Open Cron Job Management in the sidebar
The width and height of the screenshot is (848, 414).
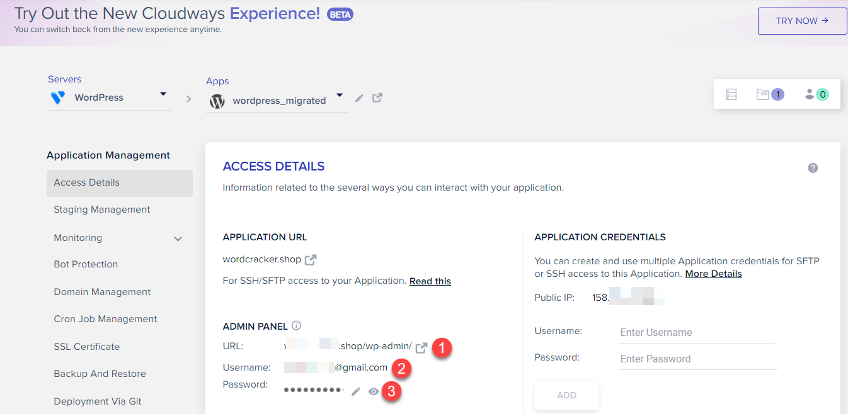(105, 319)
